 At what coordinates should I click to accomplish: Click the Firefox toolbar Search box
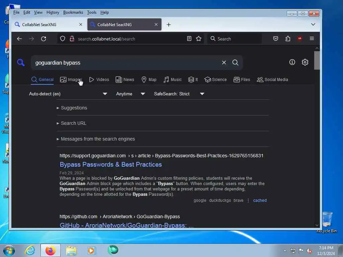coord(234,39)
